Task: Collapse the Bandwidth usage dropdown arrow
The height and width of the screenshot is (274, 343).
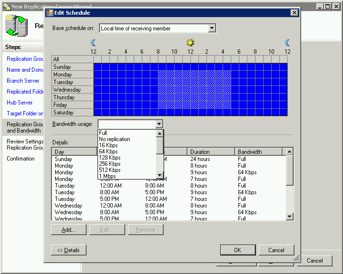Action: [159, 124]
